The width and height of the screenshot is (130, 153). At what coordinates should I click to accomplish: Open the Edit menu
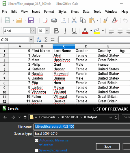(14, 12)
